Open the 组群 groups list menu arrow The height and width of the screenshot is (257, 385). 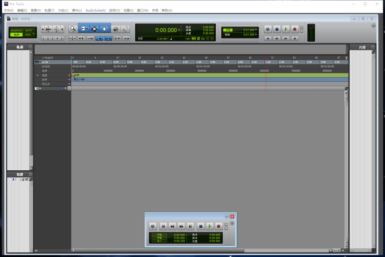[30, 174]
